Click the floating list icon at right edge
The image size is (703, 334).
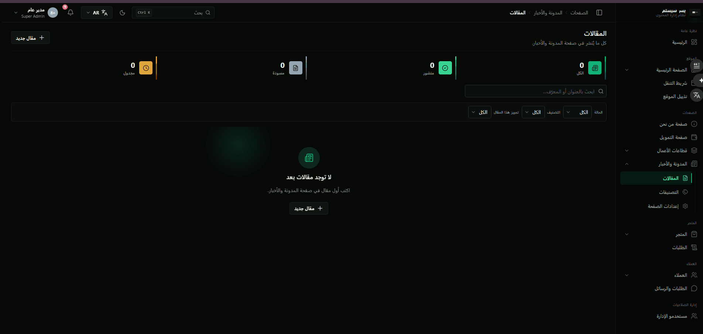(697, 66)
